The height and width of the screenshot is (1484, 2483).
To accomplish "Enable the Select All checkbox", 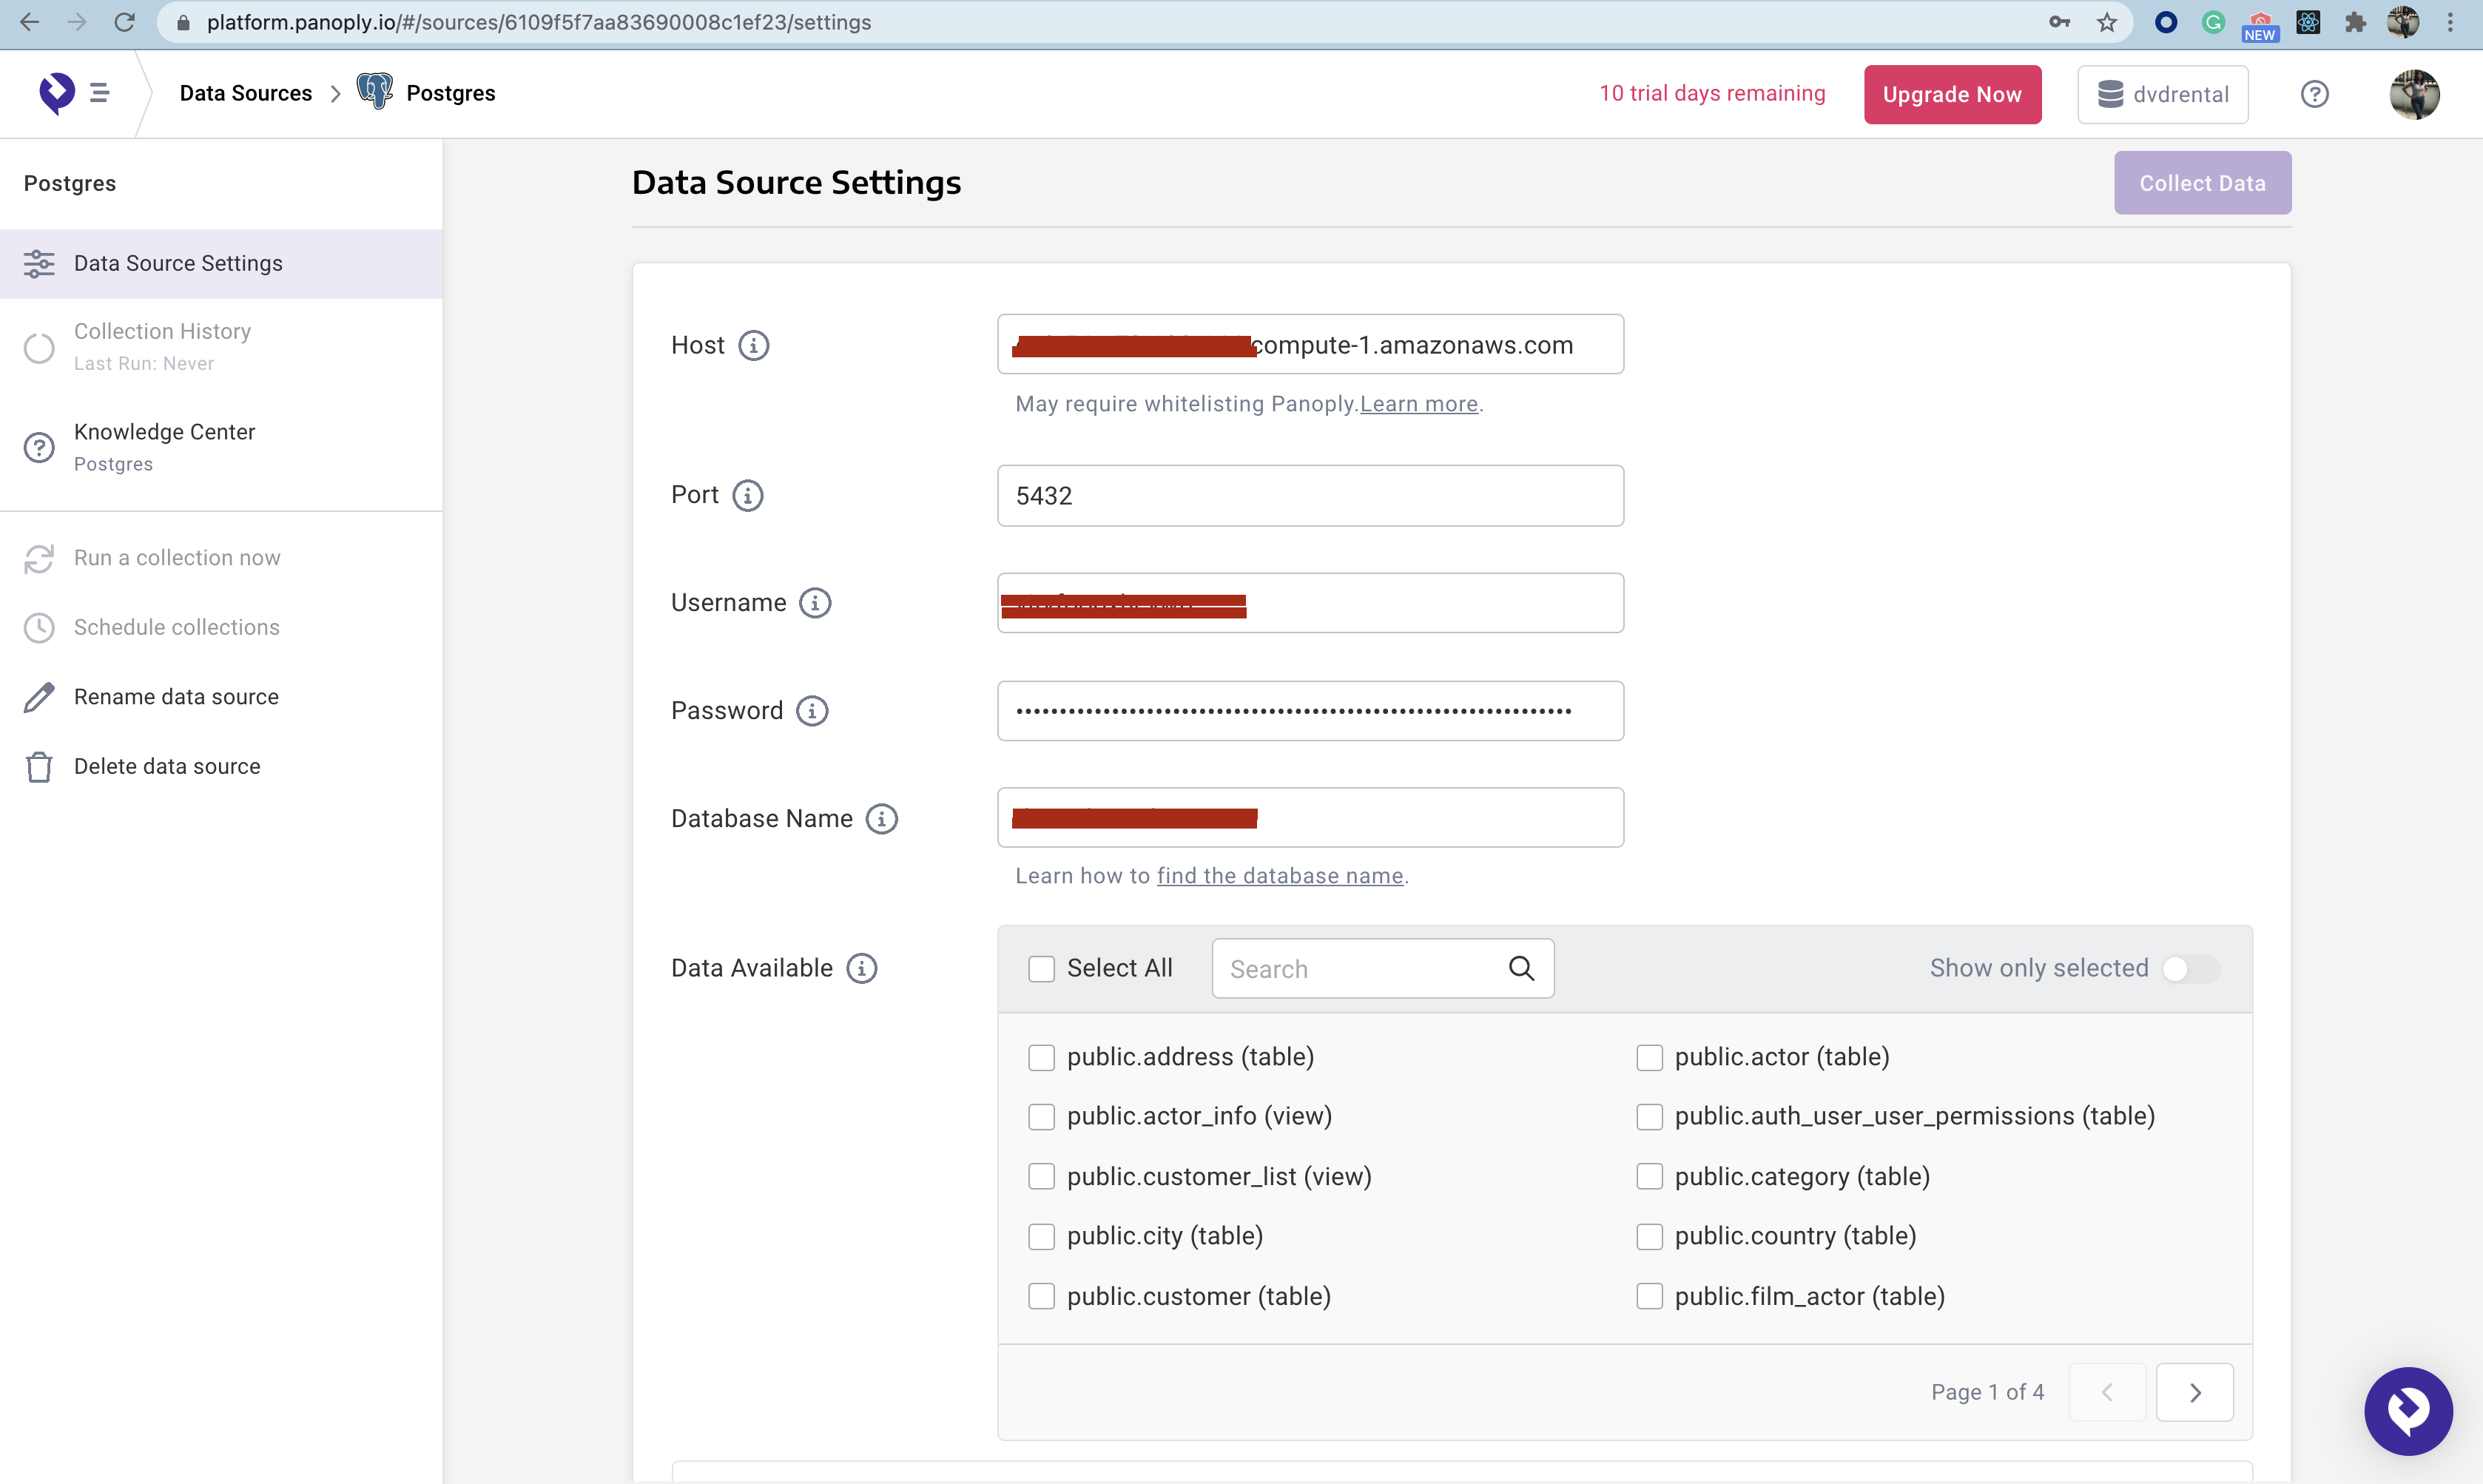I will pyautogui.click(x=1042, y=968).
